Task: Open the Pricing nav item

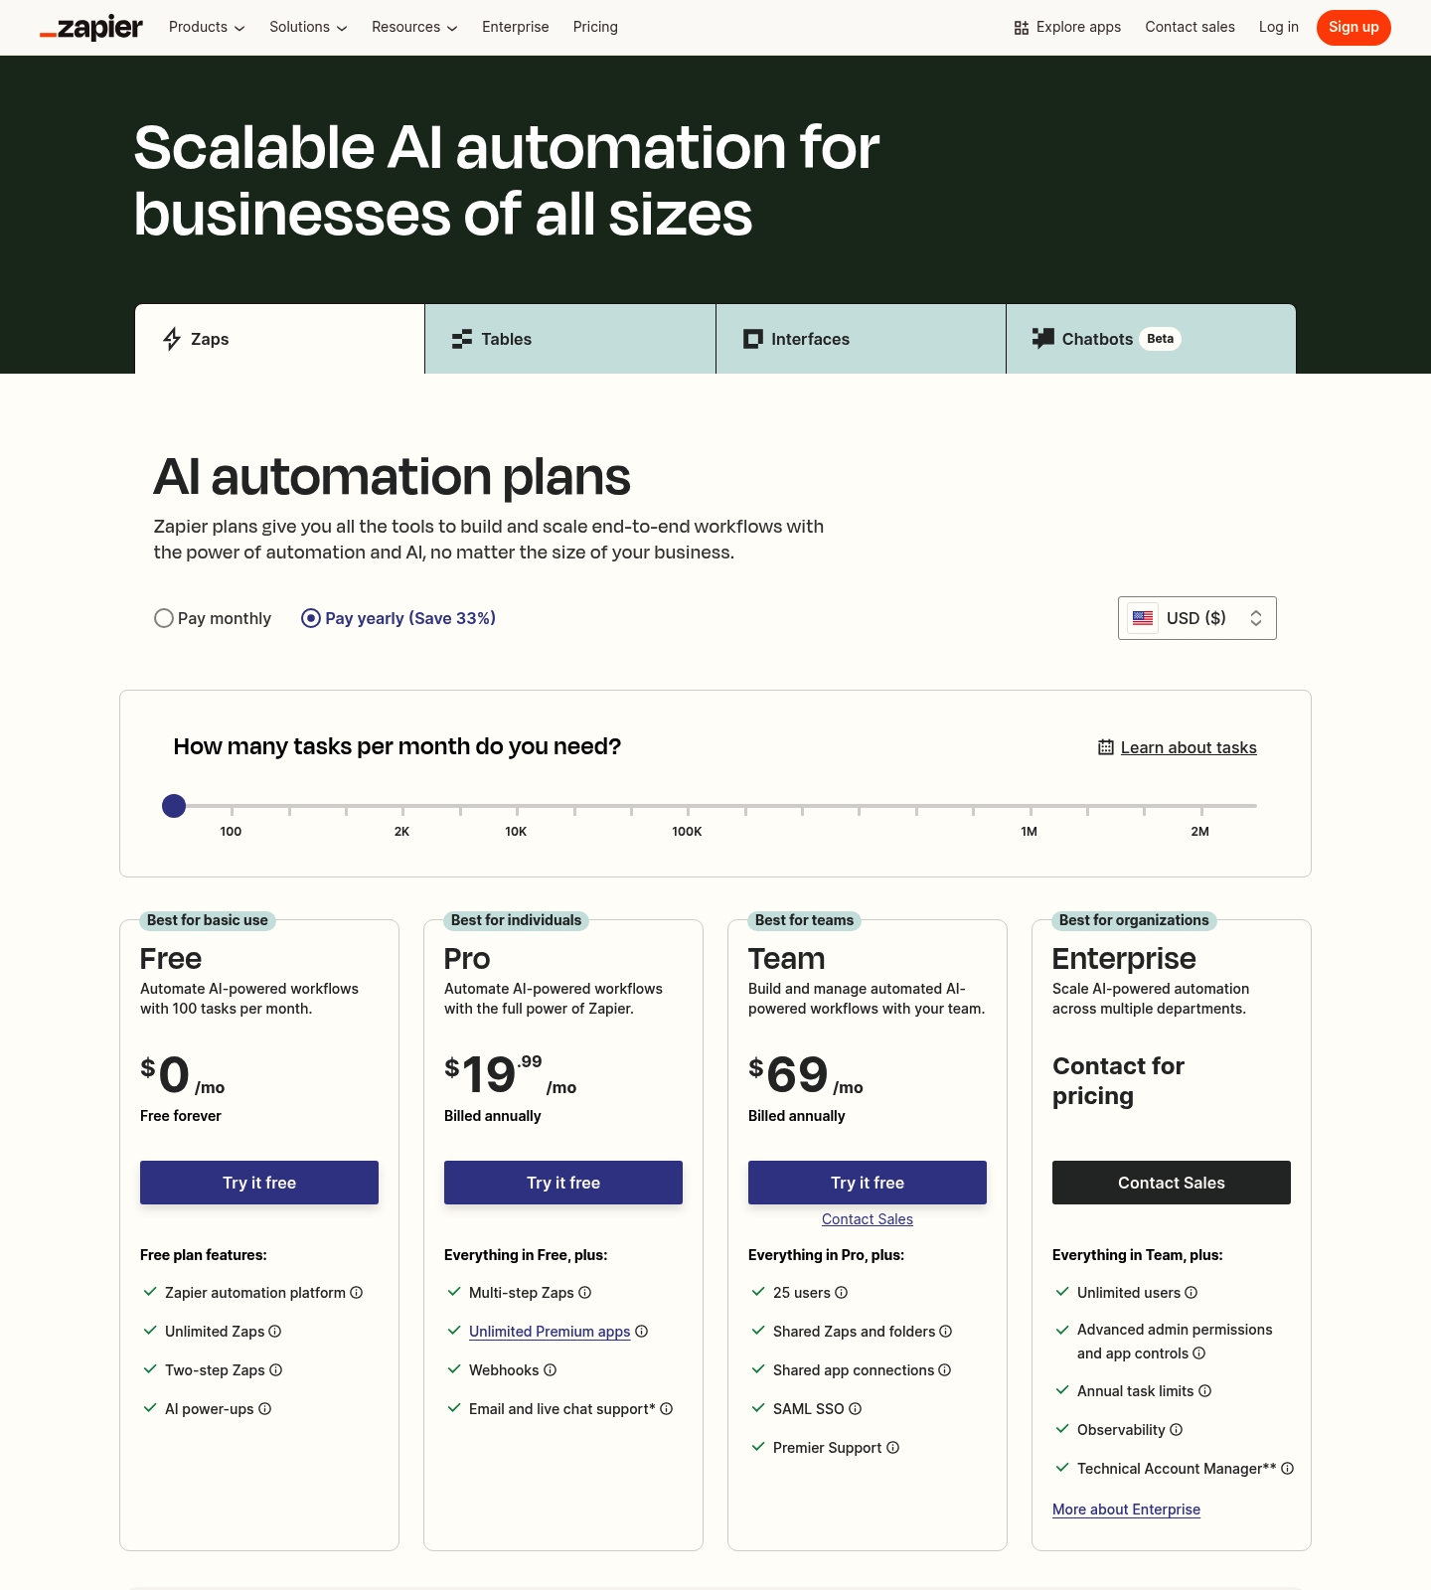Action: point(595,27)
